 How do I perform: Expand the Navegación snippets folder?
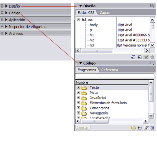click(x=78, y=113)
